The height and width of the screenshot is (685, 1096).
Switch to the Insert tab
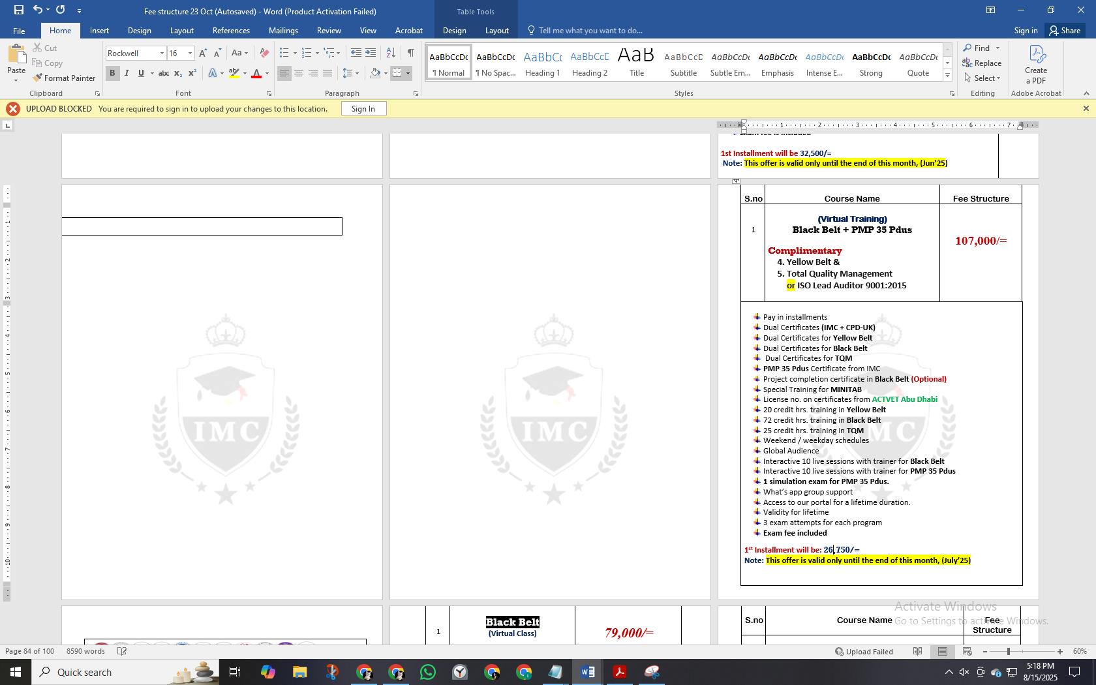point(99,31)
